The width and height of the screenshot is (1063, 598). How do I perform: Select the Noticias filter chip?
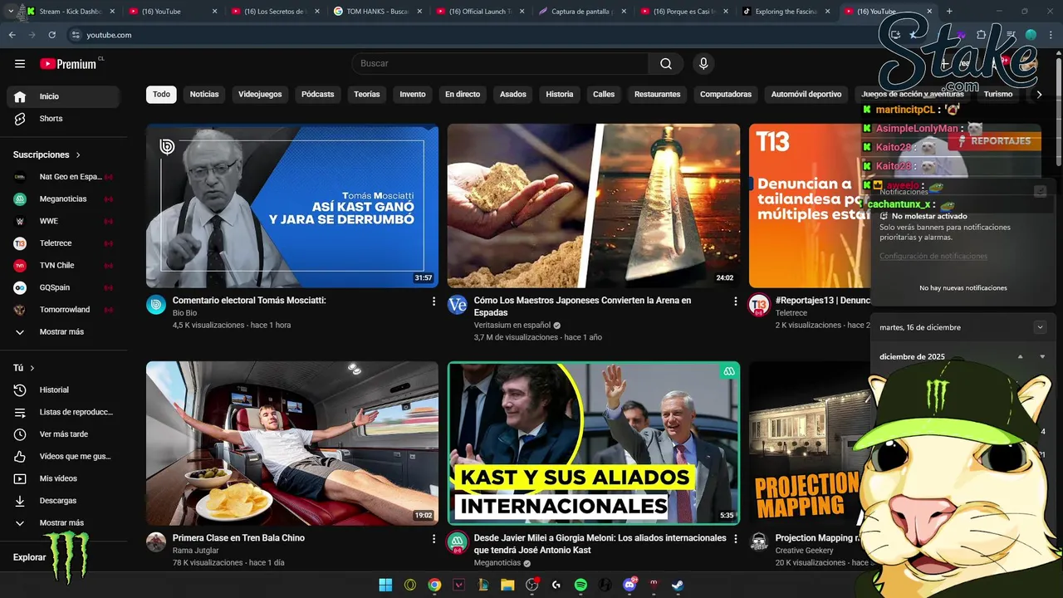(204, 95)
